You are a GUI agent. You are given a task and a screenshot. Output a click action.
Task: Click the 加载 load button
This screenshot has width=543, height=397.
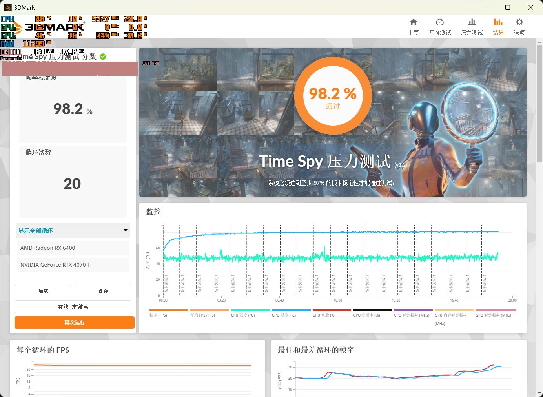[x=43, y=291]
